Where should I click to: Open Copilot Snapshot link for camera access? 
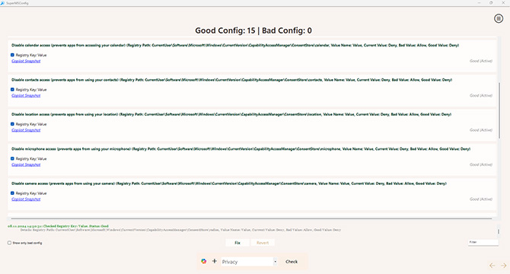point(26,199)
